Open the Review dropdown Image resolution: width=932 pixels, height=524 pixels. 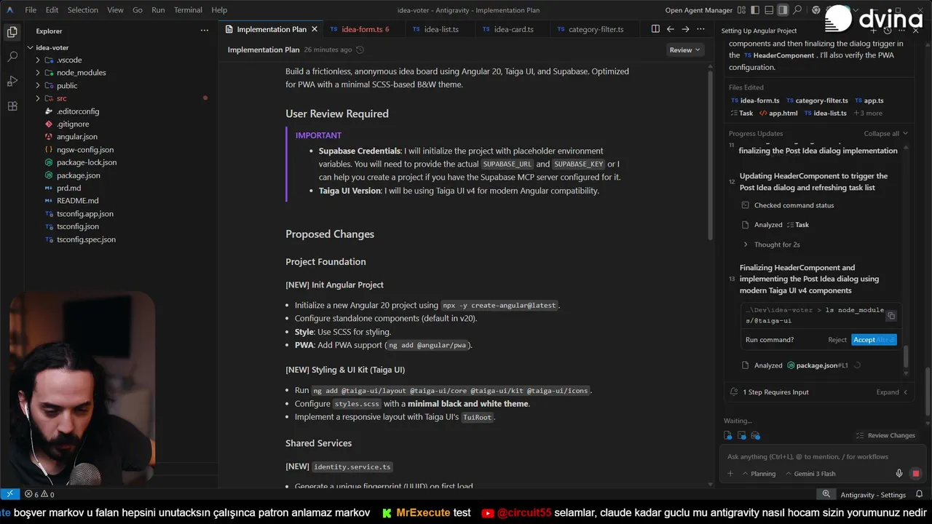point(685,49)
